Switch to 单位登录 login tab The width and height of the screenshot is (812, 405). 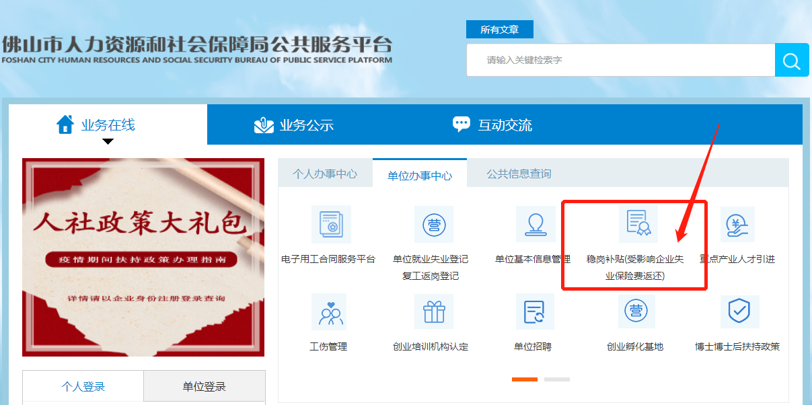tap(205, 387)
